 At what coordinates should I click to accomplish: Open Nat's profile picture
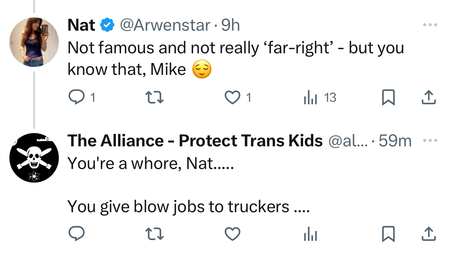pyautogui.click(x=34, y=42)
